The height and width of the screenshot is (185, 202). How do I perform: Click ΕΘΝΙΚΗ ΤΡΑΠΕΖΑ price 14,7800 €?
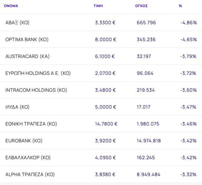point(106,124)
